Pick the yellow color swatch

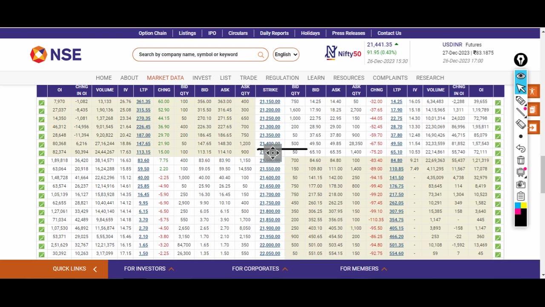524,206
